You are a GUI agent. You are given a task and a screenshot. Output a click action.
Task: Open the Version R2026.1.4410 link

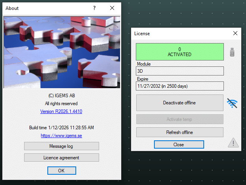[x=61, y=111]
